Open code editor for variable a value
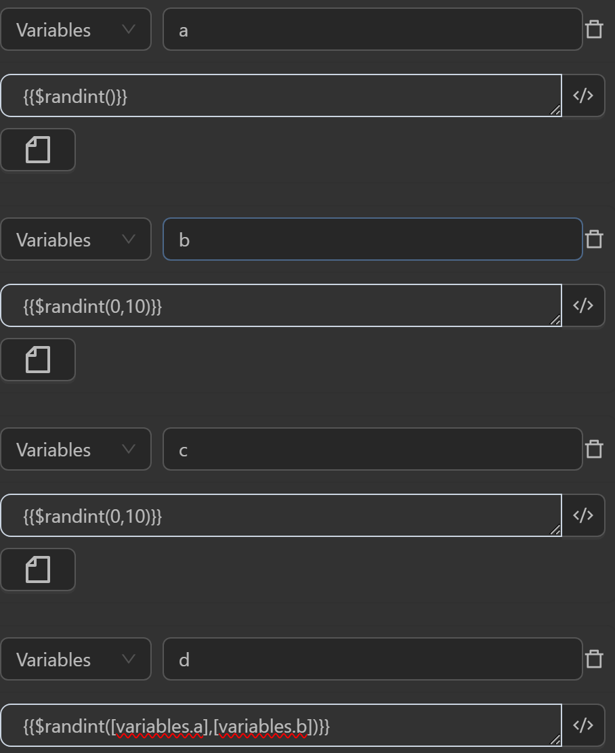 tap(583, 95)
